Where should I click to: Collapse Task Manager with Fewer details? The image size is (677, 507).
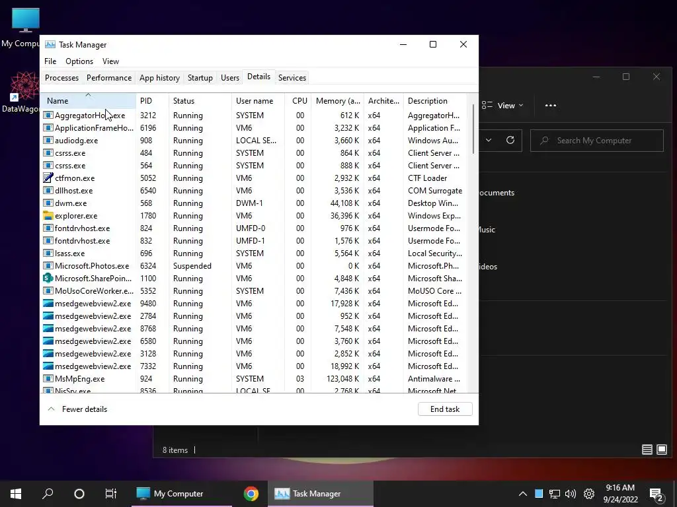(x=78, y=409)
